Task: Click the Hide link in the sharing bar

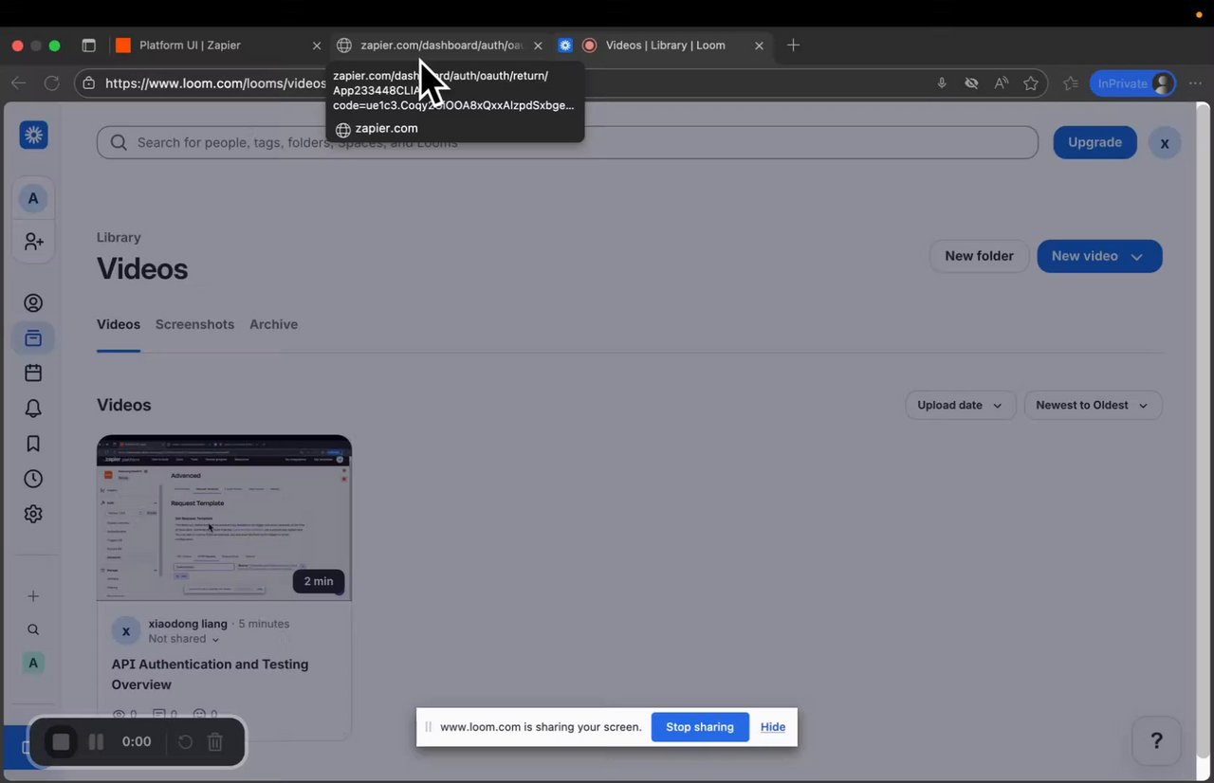Action: click(773, 727)
